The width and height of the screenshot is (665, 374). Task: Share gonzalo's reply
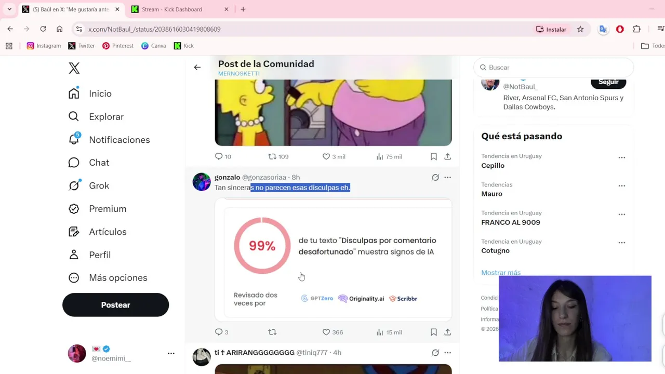[x=447, y=332]
